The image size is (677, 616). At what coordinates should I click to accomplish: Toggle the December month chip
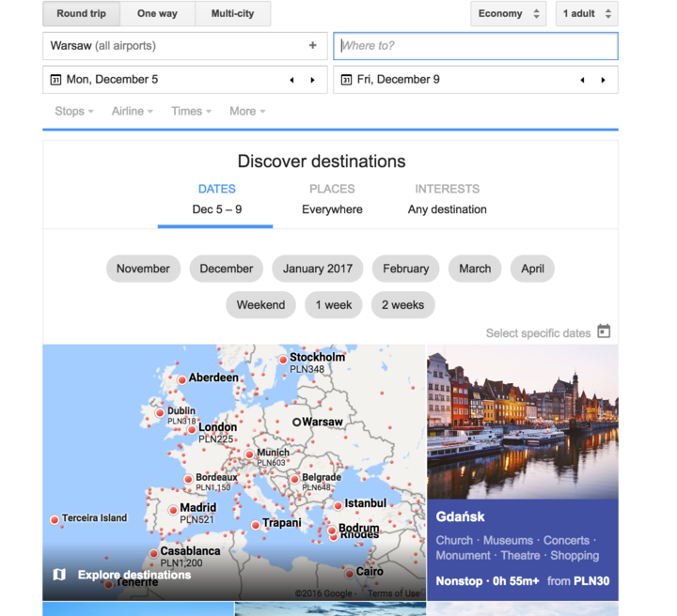pos(227,269)
